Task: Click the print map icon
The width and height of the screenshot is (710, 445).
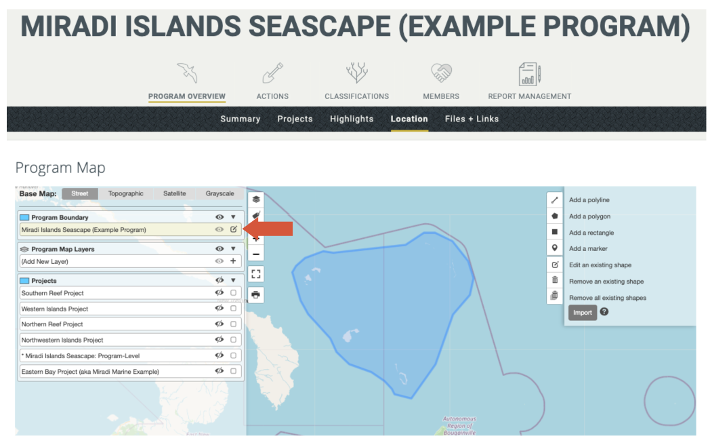Action: (255, 294)
